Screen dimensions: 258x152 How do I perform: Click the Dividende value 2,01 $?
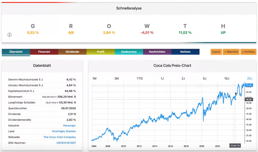72,114
